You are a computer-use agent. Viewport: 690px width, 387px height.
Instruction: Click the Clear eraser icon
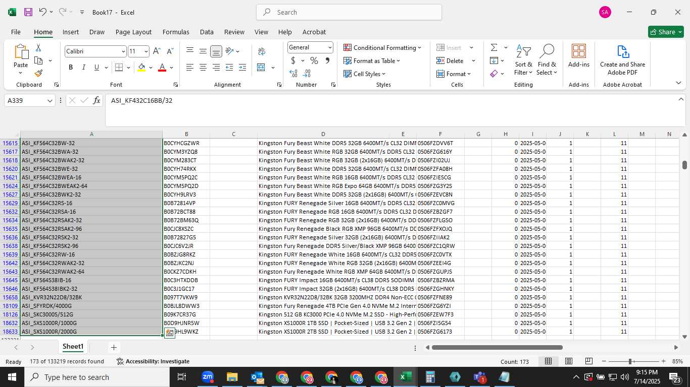[494, 74]
